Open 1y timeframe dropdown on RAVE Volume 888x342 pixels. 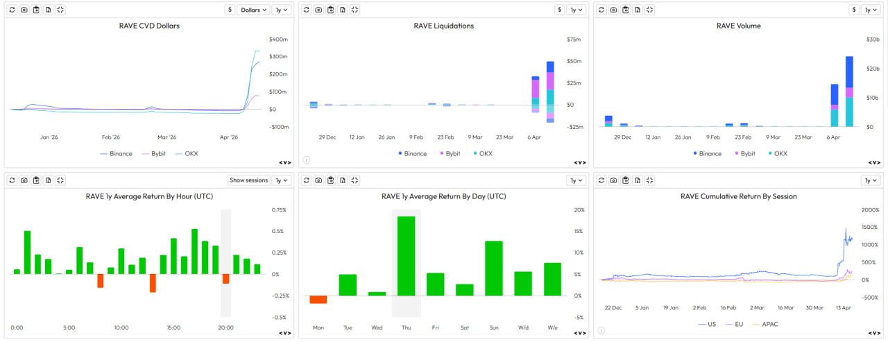pyautogui.click(x=871, y=10)
